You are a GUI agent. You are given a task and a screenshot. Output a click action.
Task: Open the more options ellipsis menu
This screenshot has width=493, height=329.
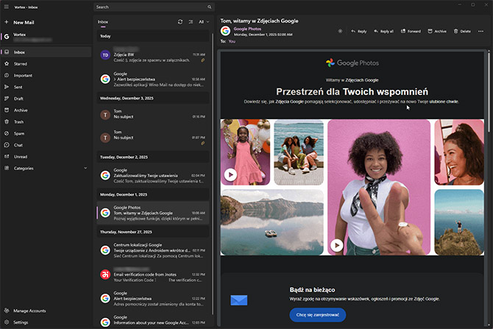(x=480, y=31)
